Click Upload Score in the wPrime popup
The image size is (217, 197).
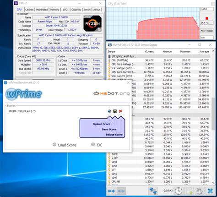102,124
